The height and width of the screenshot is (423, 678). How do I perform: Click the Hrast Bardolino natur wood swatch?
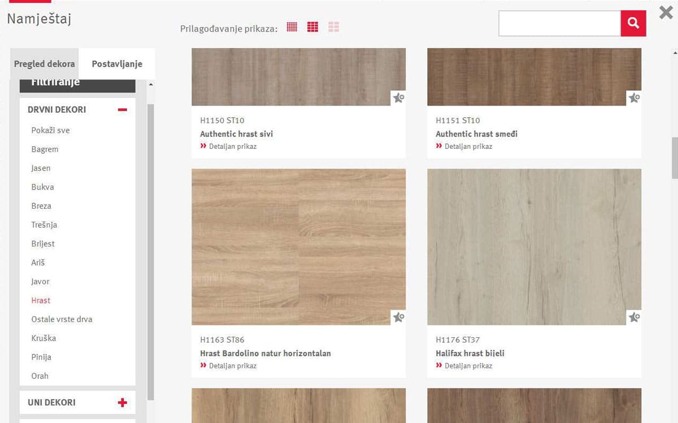(x=298, y=246)
